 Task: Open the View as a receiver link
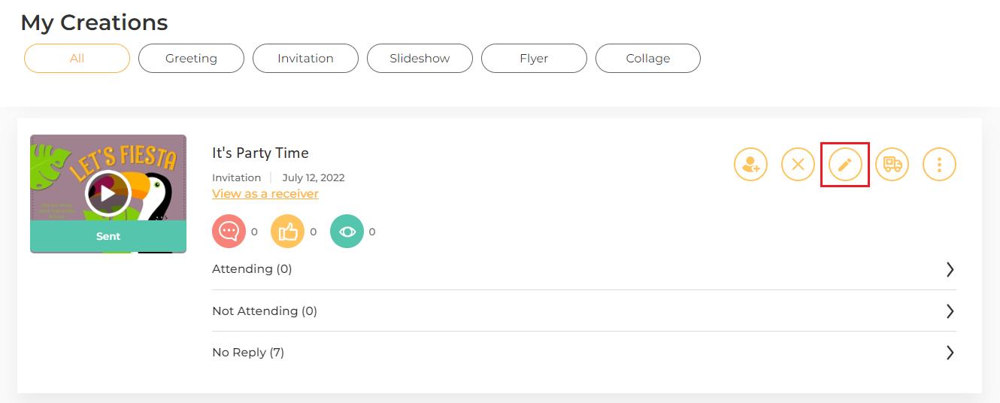tap(265, 194)
